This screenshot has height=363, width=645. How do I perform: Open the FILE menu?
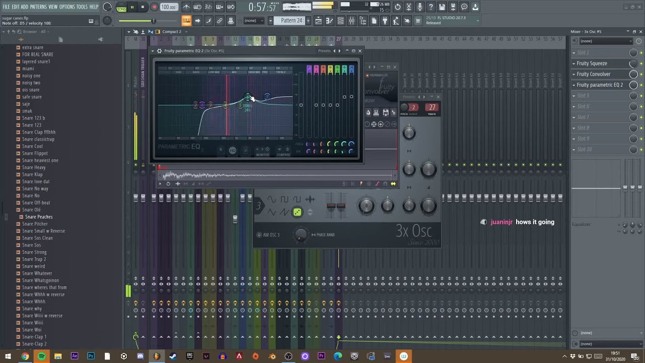pyautogui.click(x=7, y=7)
